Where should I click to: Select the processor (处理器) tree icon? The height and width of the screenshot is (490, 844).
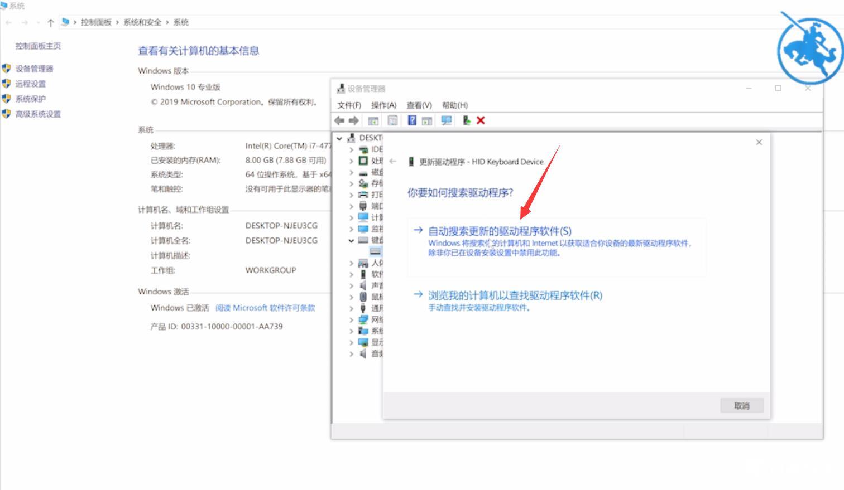click(x=363, y=161)
